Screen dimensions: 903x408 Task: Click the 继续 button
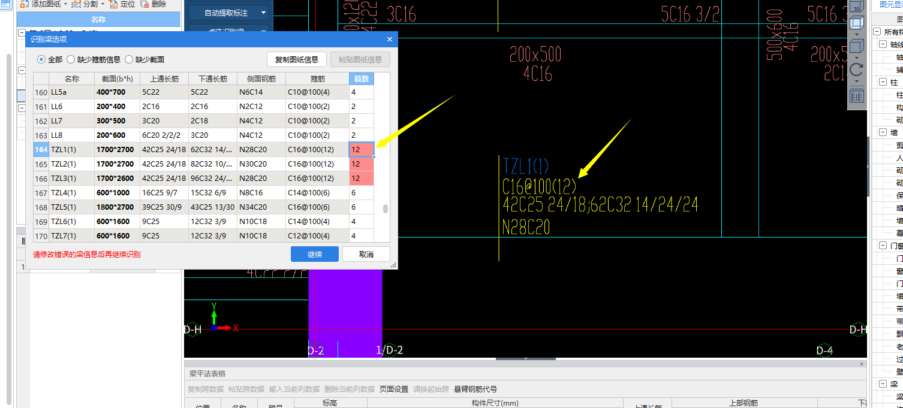click(315, 254)
